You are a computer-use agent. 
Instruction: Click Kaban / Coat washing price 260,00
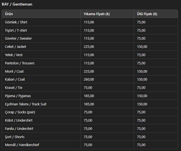pos(89,79)
